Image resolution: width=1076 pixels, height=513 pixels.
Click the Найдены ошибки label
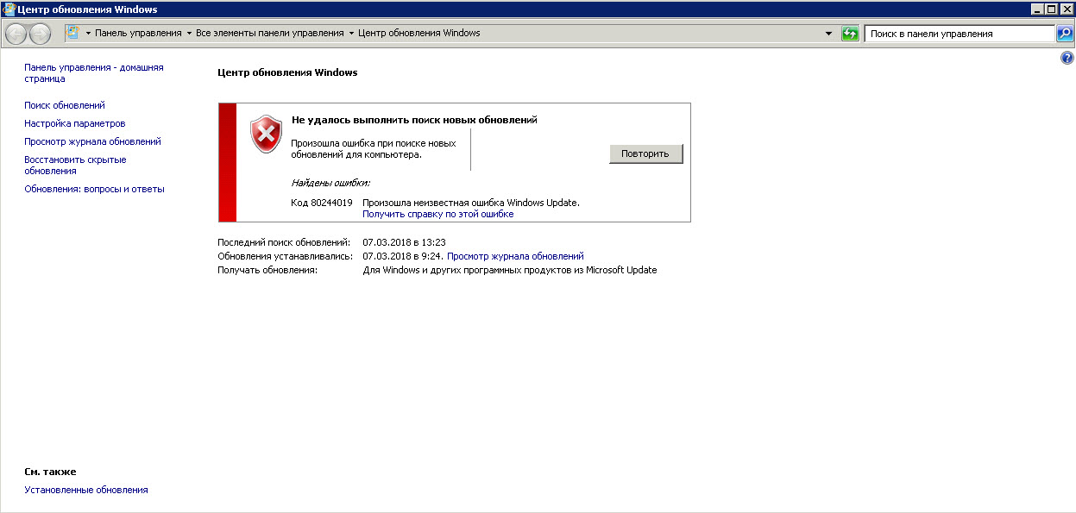pyautogui.click(x=330, y=183)
